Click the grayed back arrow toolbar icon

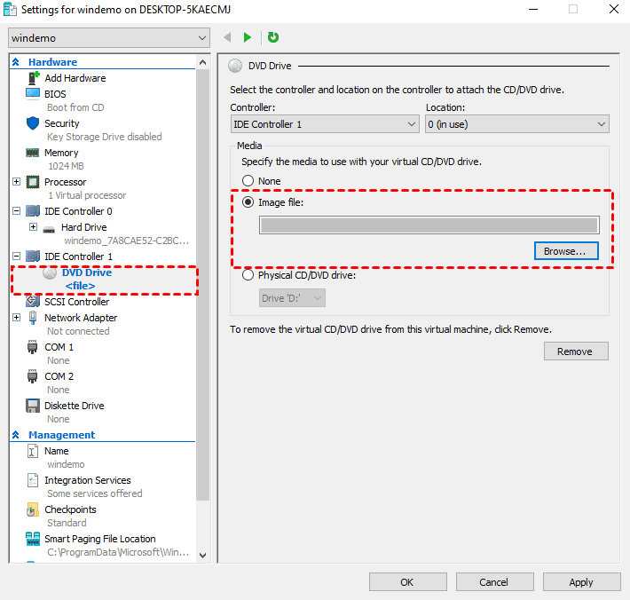pos(227,37)
